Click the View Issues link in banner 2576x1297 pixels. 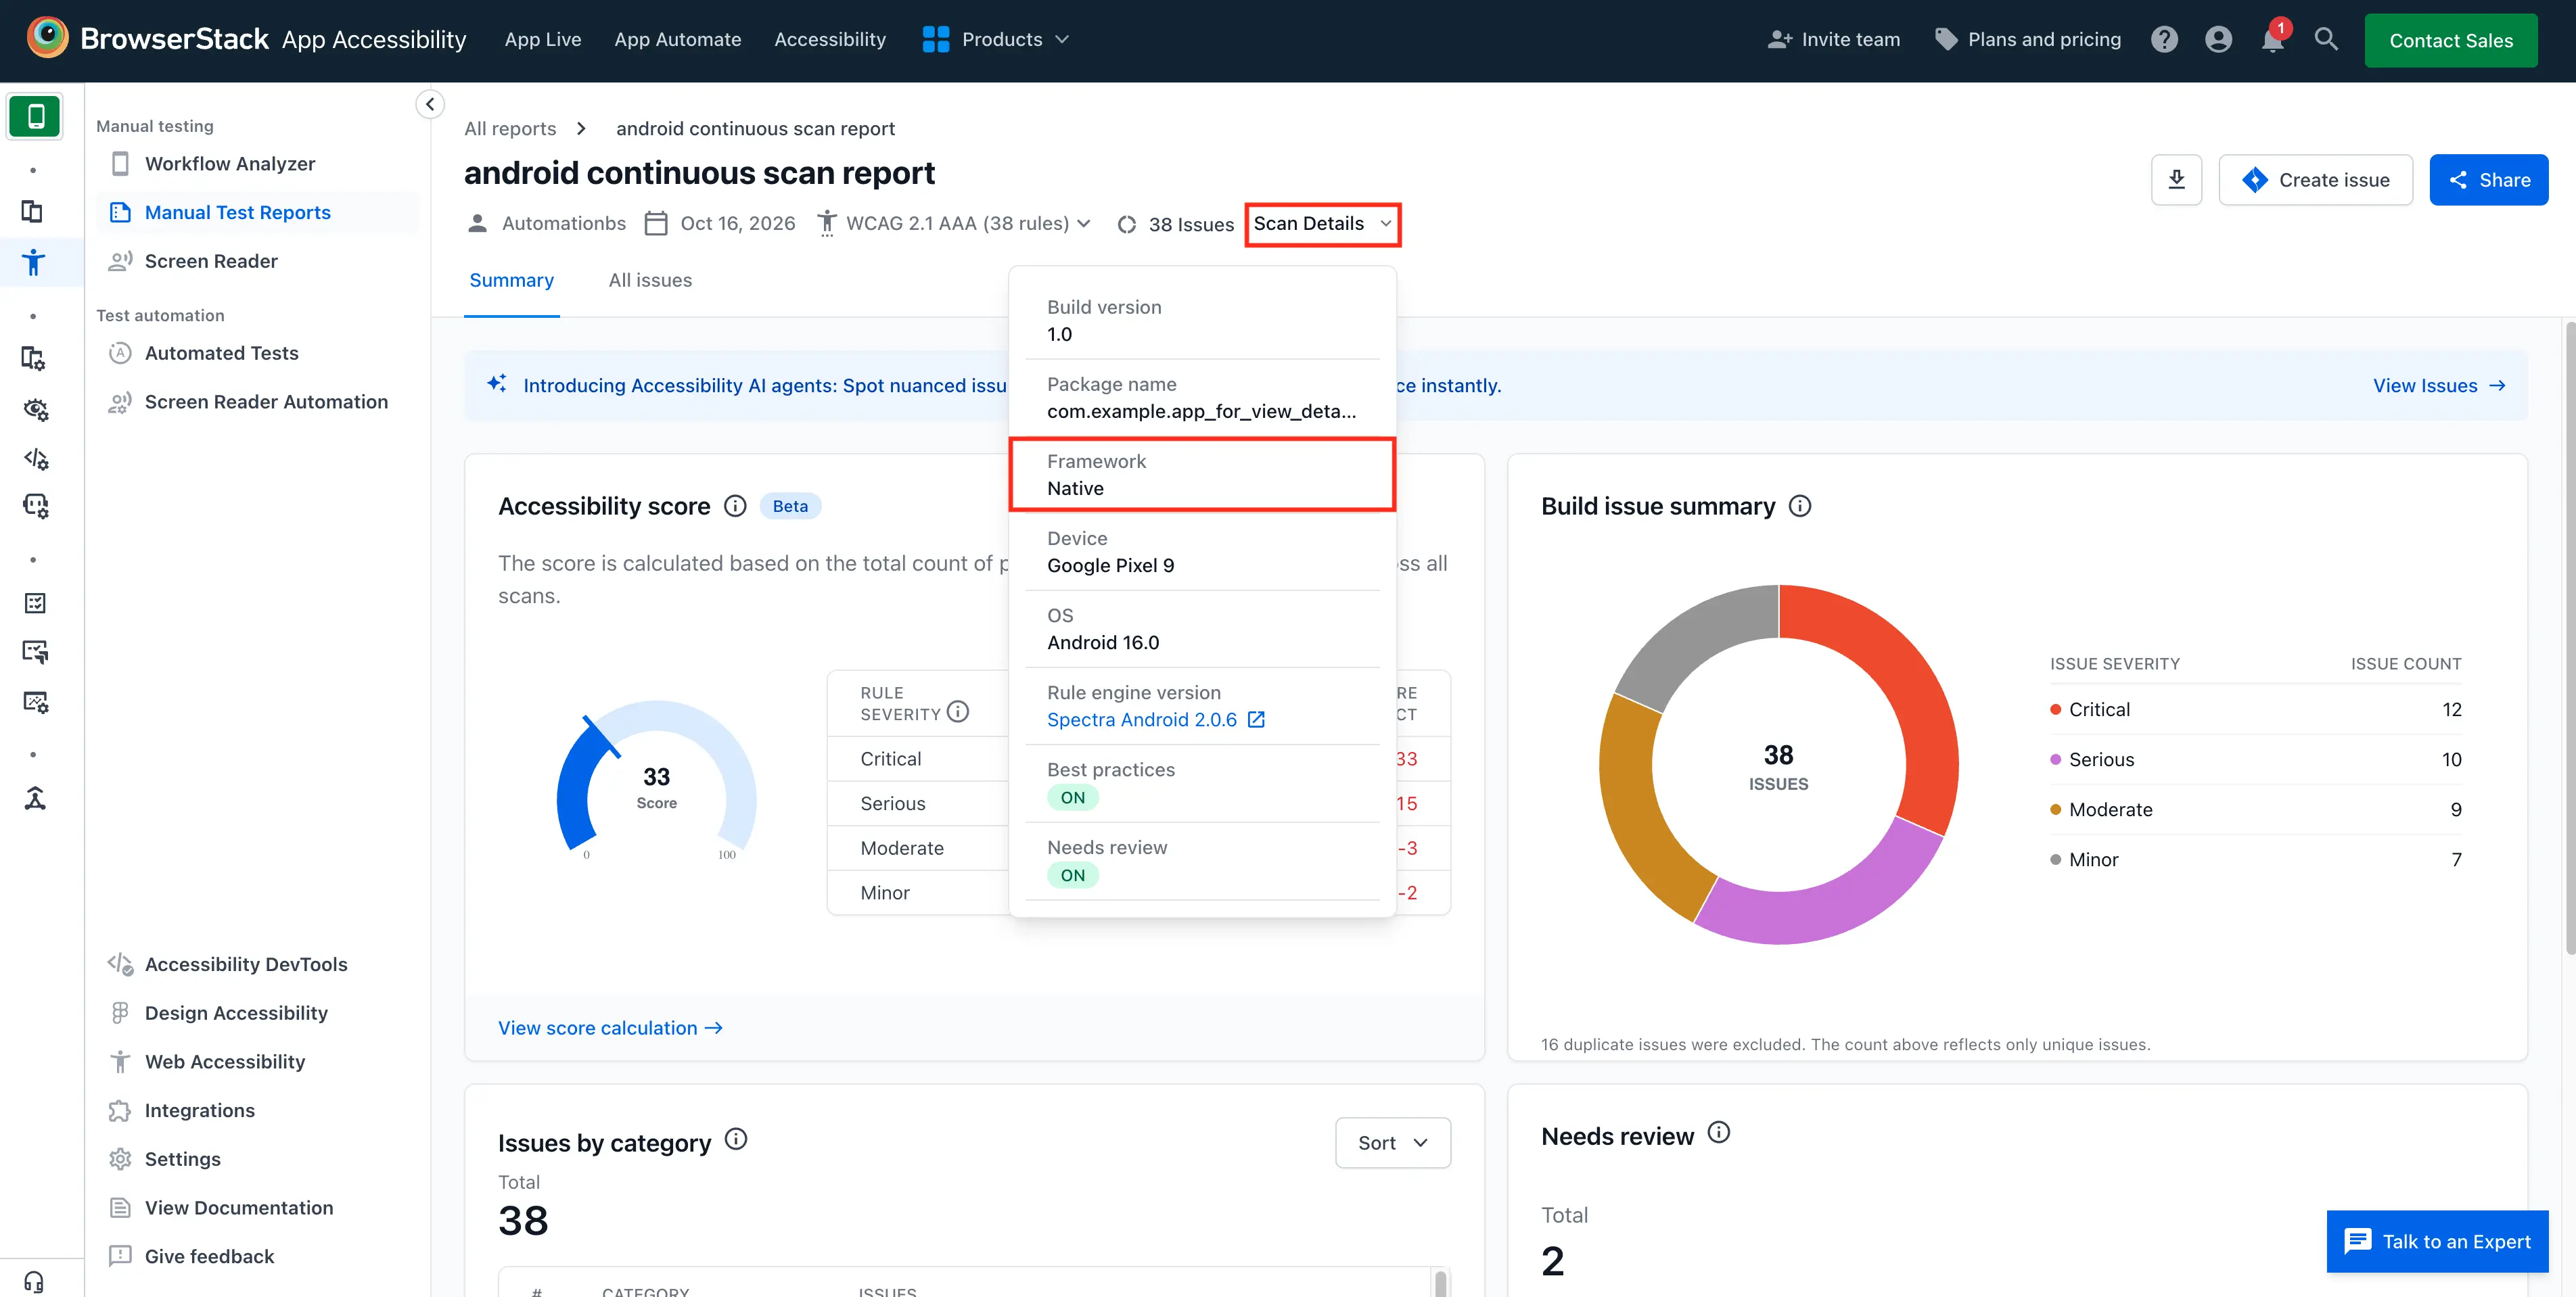click(x=2439, y=386)
